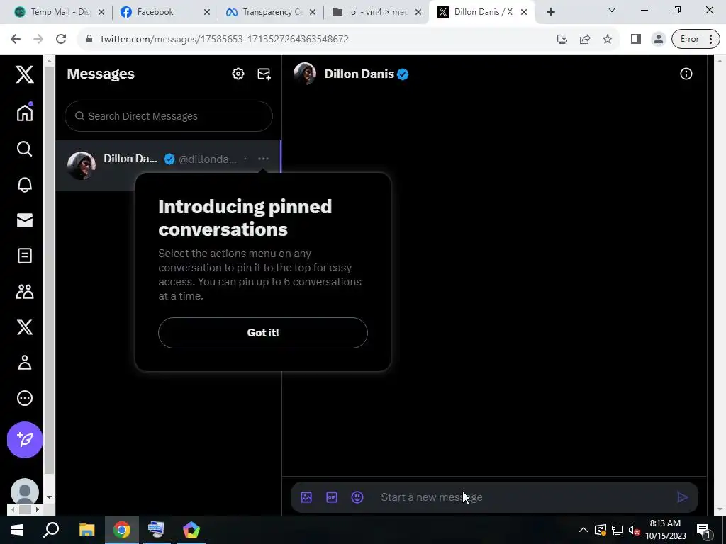Click Got it! button
This screenshot has width=726, height=544.
pos(263,333)
